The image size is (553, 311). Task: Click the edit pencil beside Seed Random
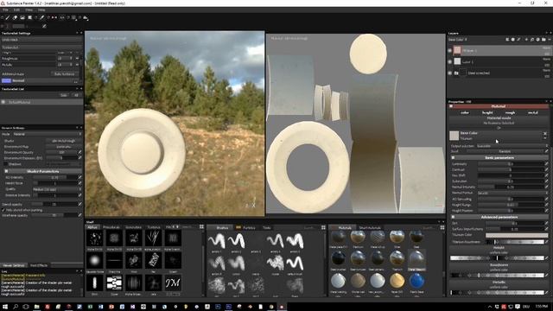tap(546, 151)
